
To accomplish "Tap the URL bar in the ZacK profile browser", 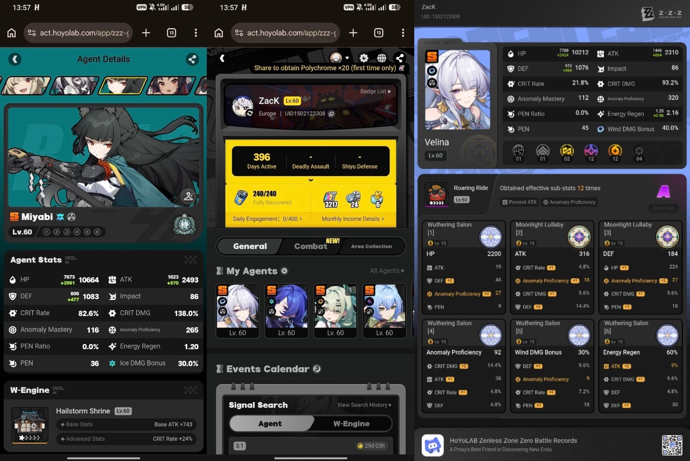I will 285,33.
